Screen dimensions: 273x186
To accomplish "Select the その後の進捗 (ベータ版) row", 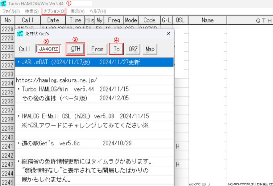I will 94,98.
